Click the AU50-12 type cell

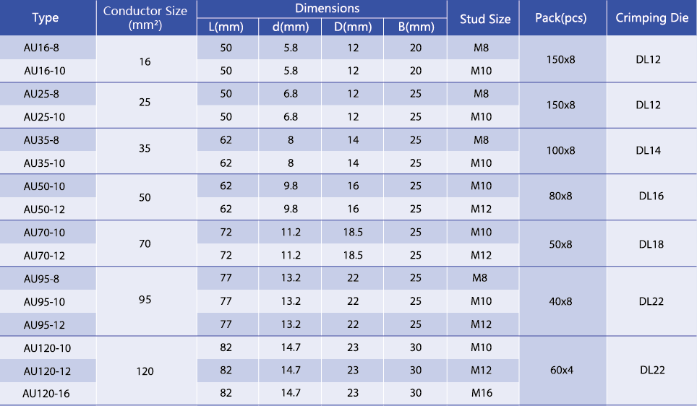click(48, 209)
